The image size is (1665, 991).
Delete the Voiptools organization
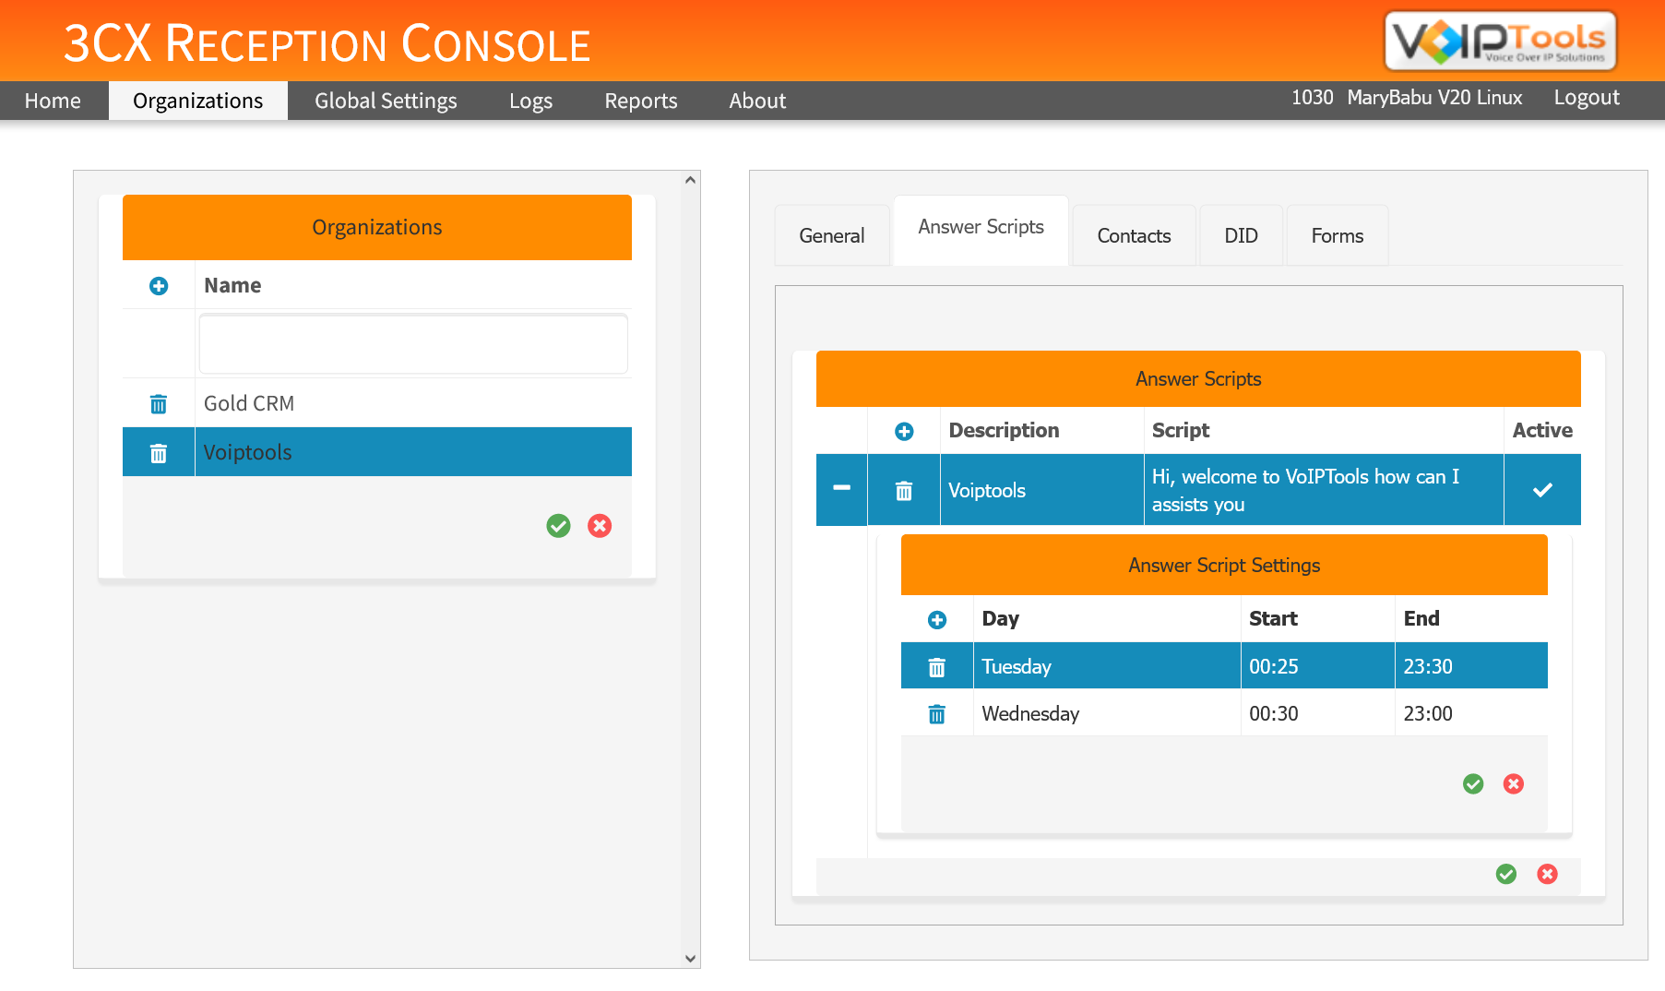tap(158, 452)
